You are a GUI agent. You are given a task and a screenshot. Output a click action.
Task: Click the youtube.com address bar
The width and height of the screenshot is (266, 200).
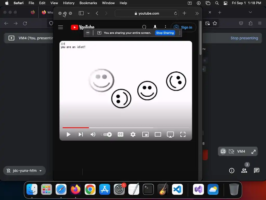(147, 13)
